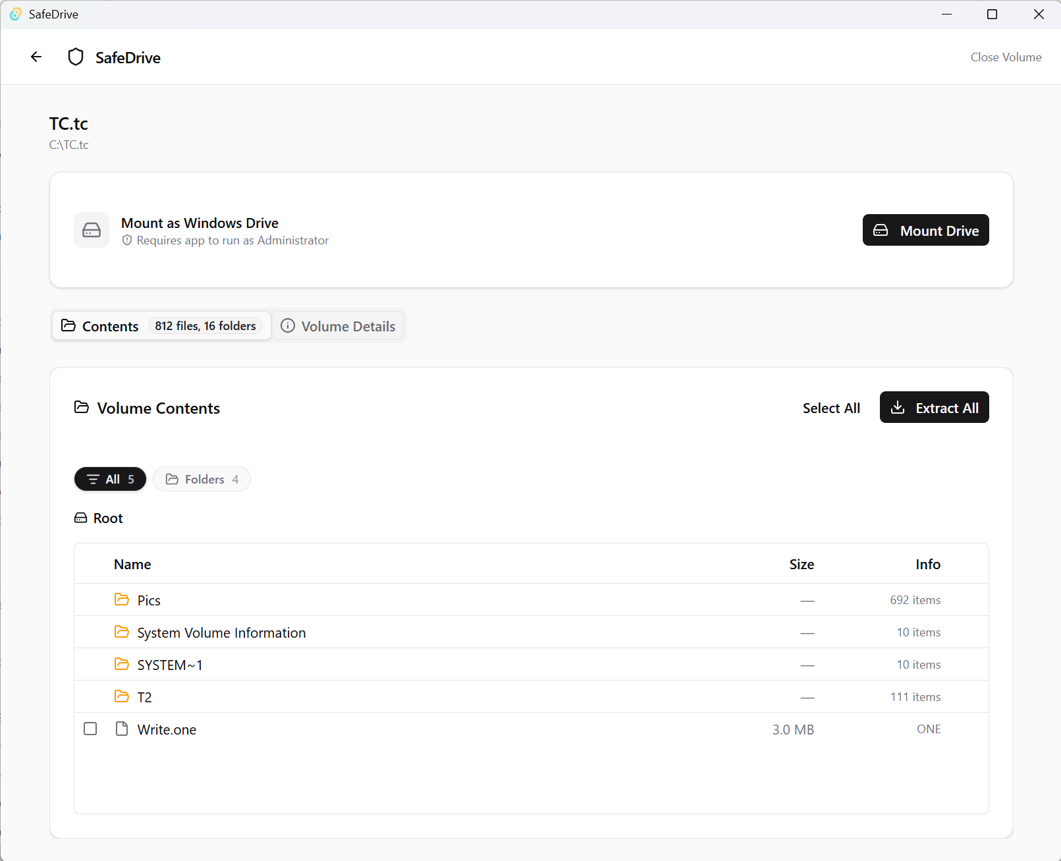Click the Name column header
Screen dimensions: 1061x861
click(132, 565)
